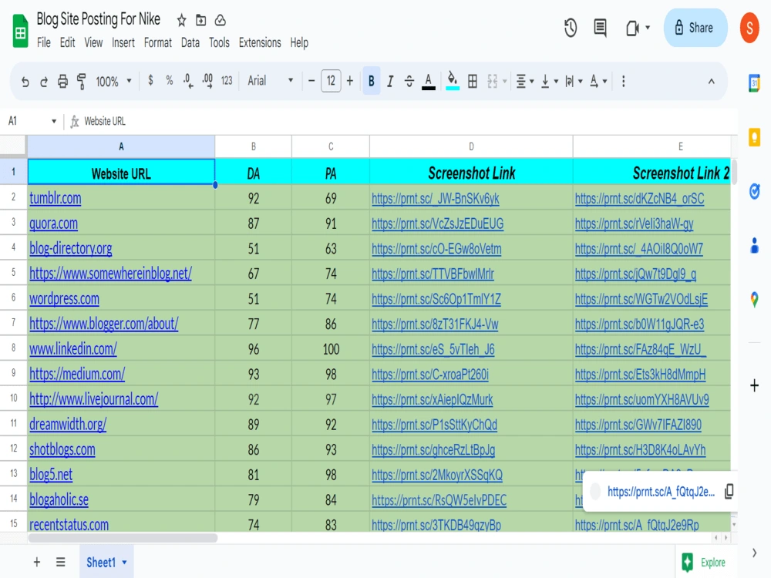Click the Google Sheets home logo
771x578 pixels.
tap(20, 31)
